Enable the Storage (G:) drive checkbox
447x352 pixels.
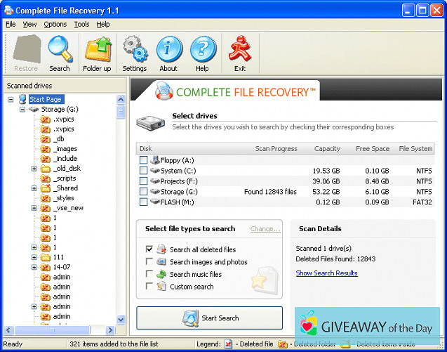pos(144,192)
